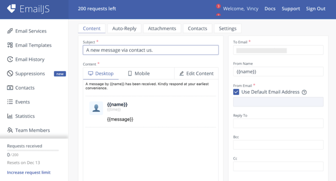
Task: Click the EmailJS logo icon
Action: 12,8
